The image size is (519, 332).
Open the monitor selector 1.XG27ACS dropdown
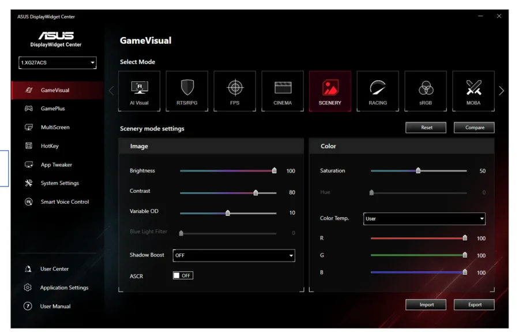58,62
